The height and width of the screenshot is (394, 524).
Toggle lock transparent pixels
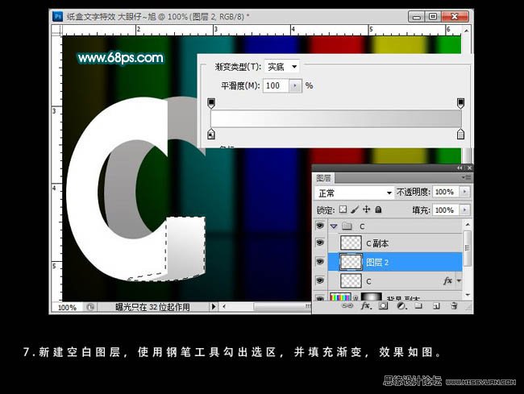(x=343, y=209)
